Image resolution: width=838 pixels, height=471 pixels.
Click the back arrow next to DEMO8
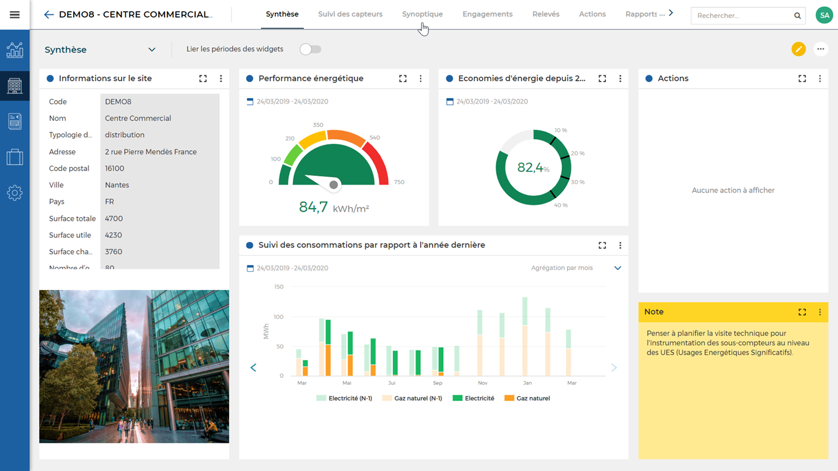click(49, 15)
